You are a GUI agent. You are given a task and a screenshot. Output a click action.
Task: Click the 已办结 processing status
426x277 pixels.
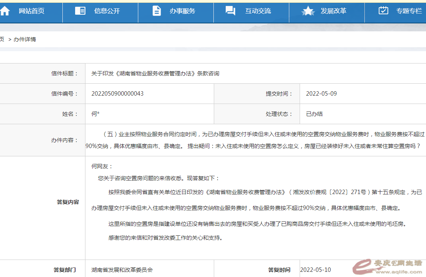(x=314, y=114)
